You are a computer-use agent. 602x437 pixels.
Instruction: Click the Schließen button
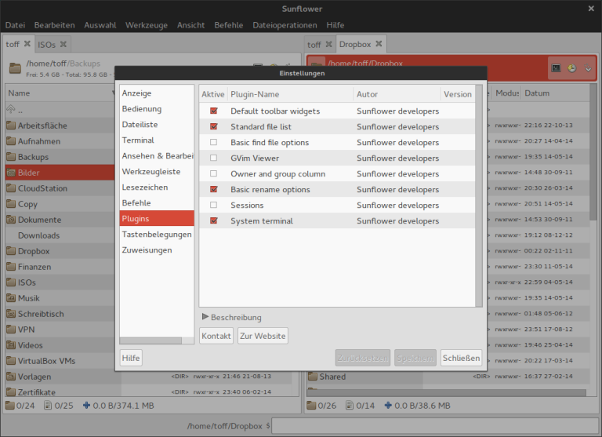click(x=461, y=358)
